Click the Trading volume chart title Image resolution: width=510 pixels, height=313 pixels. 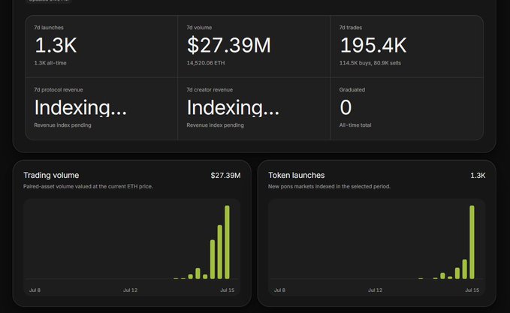(x=51, y=175)
